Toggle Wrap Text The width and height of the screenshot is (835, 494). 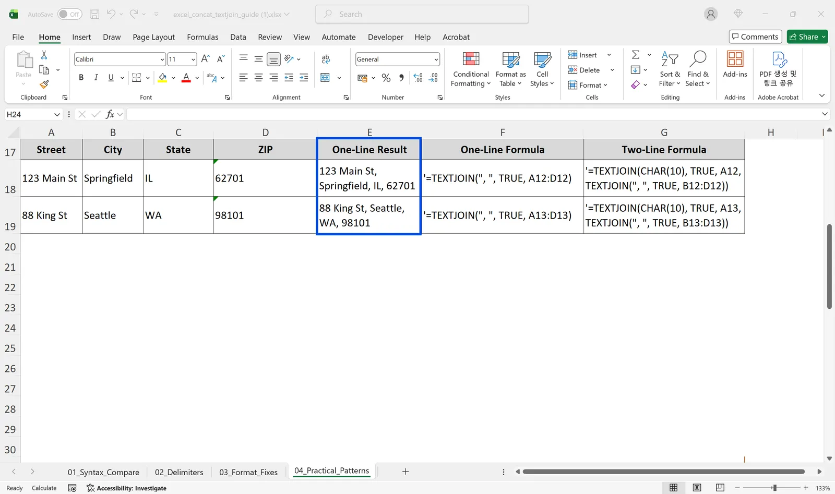tap(326, 59)
